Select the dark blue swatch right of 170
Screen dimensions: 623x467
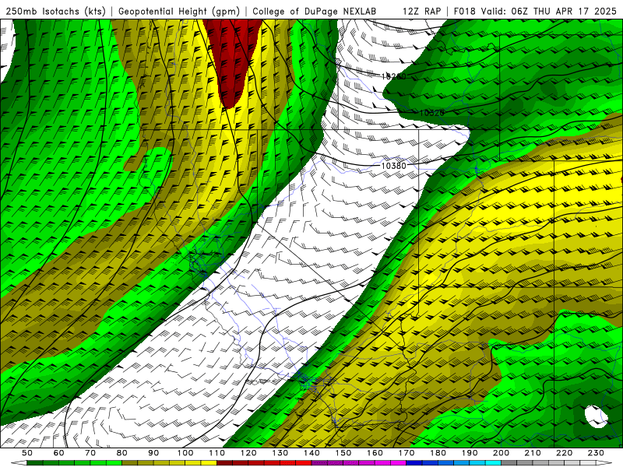[x=414, y=463]
